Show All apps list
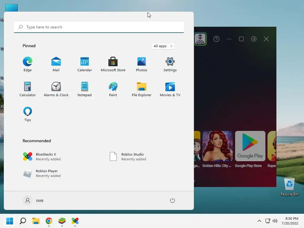 point(163,46)
